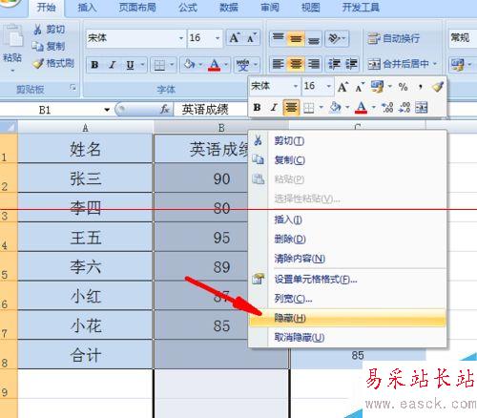Viewport: 477px width, 418px height.
Task: Open the ribbon fill color dropdown arrow
Action: click(x=200, y=65)
